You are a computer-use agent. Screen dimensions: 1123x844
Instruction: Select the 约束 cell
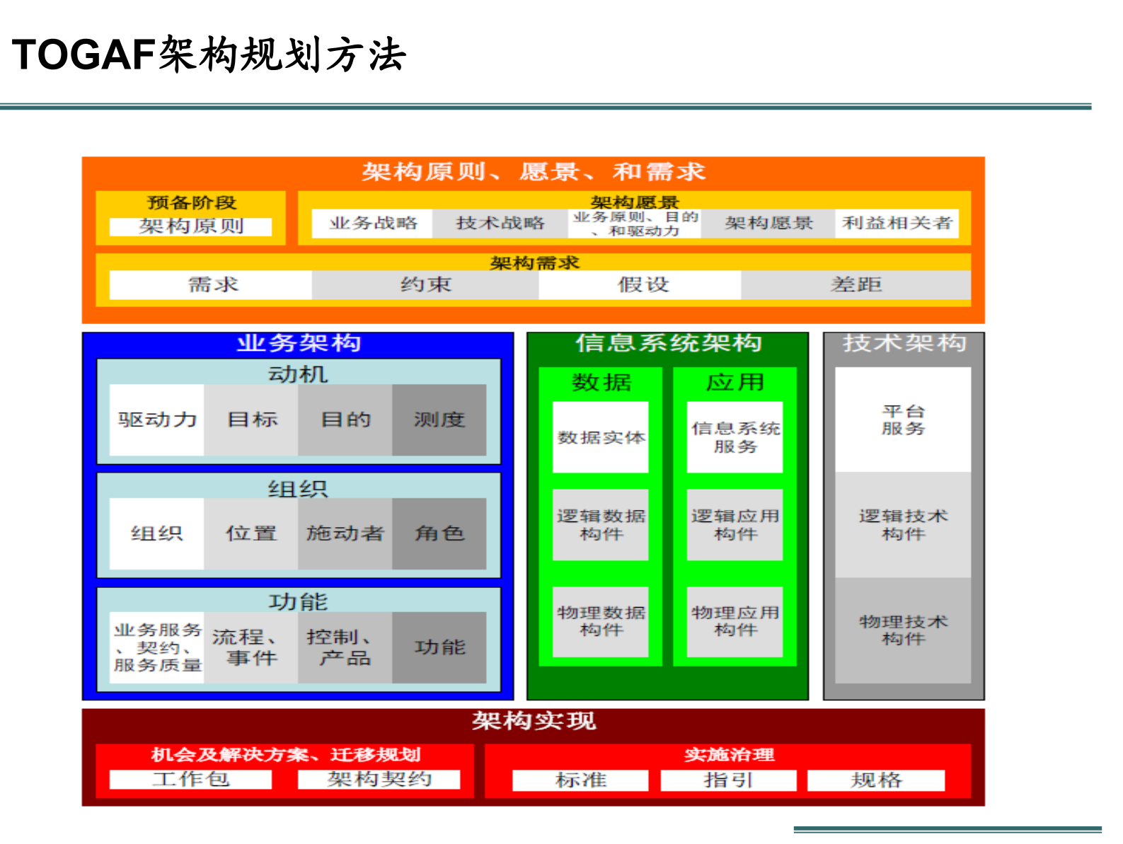[425, 284]
